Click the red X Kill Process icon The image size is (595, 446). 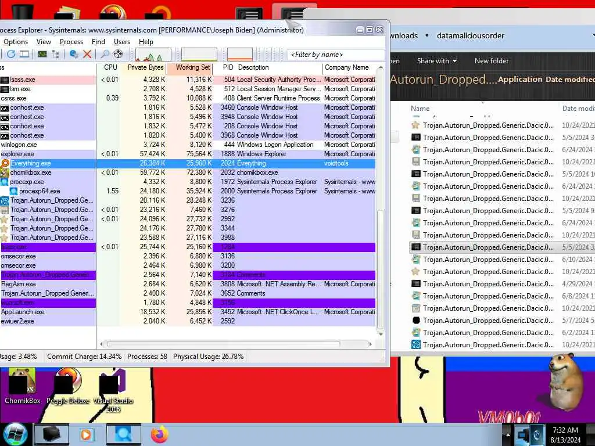(x=87, y=54)
